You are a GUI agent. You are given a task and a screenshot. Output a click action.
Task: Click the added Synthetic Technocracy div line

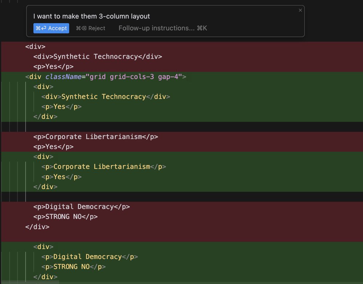click(106, 96)
